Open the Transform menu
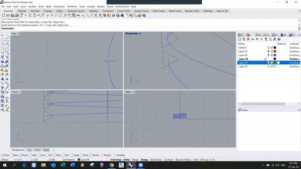The width and height of the screenshot is (301, 169). point(72,7)
